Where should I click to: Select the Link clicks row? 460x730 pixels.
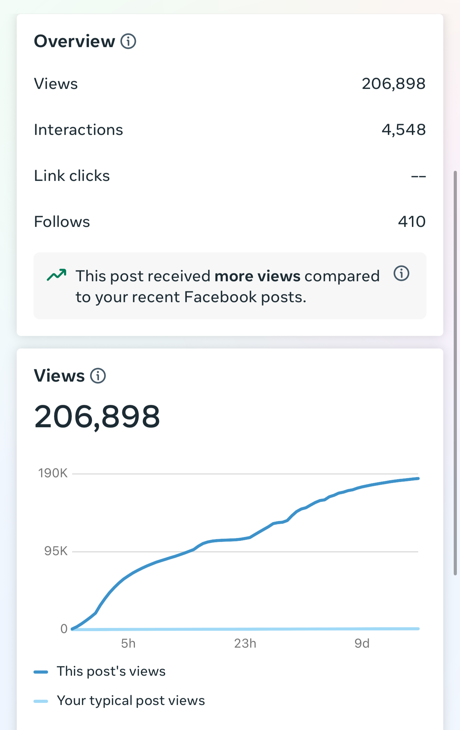230,176
